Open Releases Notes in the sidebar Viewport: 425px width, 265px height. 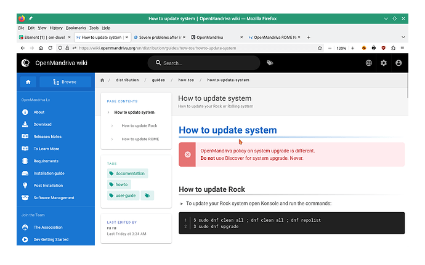[x=47, y=136]
